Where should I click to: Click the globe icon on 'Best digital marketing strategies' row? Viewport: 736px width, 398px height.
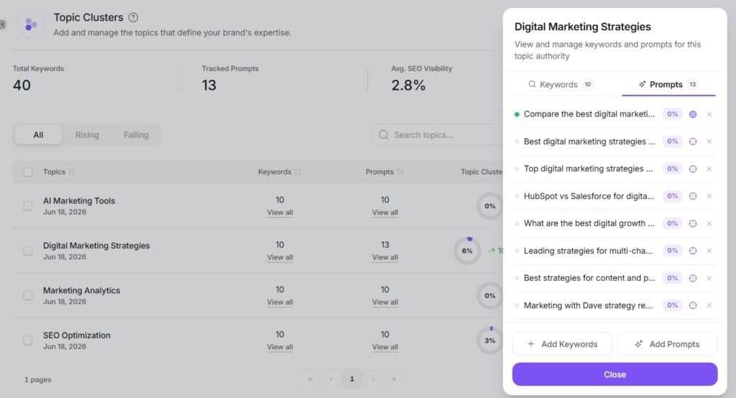click(x=693, y=142)
